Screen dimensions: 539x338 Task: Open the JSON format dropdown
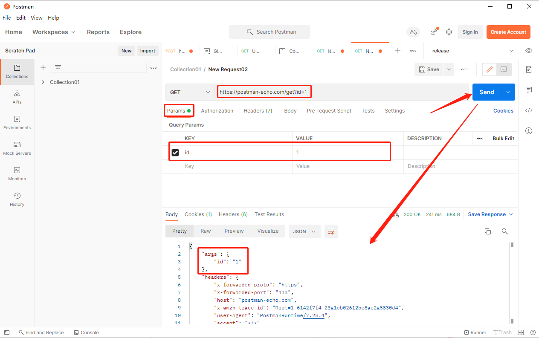[x=304, y=231]
